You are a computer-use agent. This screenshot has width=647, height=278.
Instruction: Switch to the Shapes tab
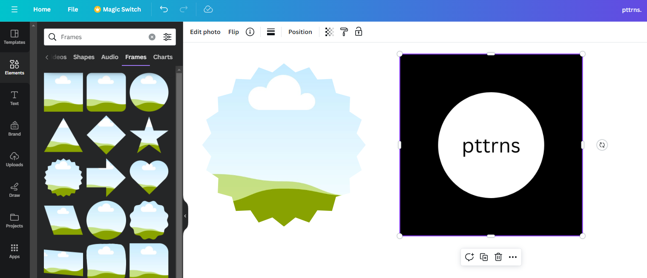84,57
